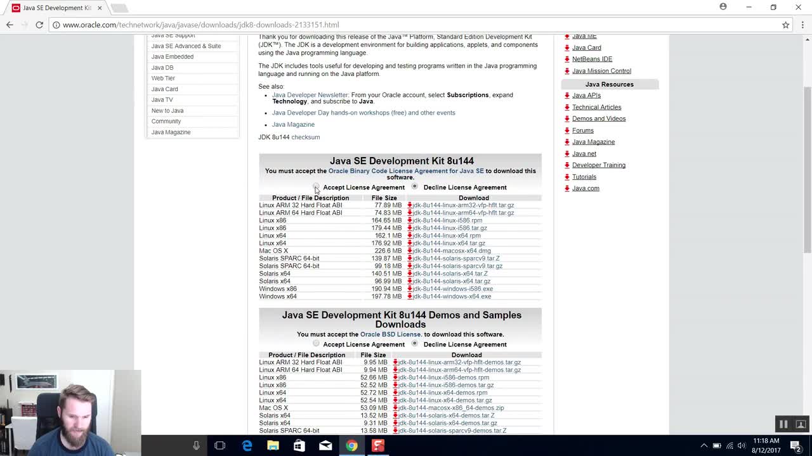
Task: Click the red Snagit taskbar icon
Action: pyautogui.click(x=377, y=445)
